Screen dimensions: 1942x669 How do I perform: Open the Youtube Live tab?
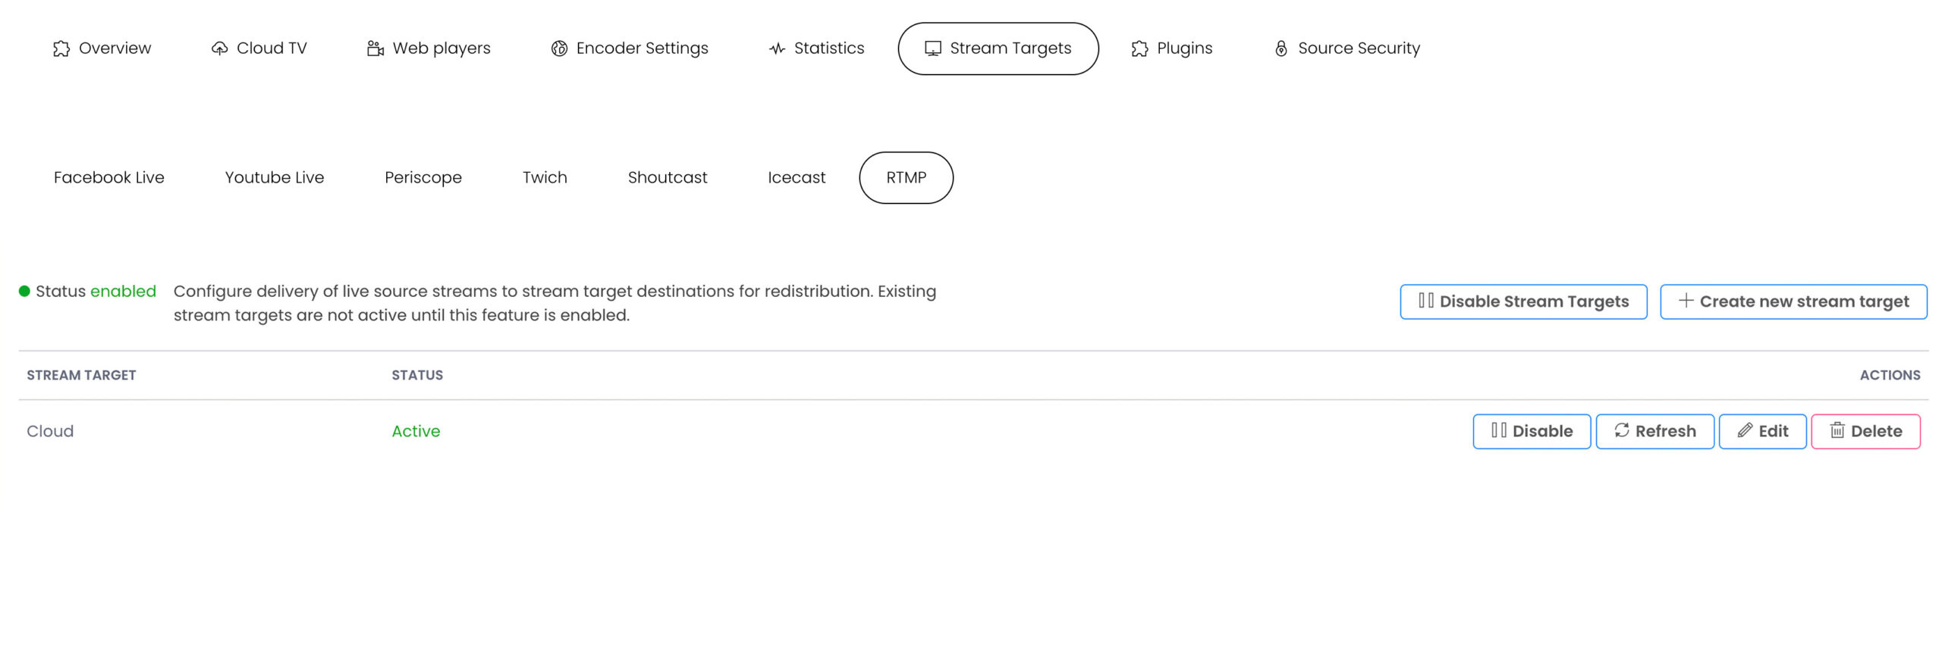click(x=275, y=177)
